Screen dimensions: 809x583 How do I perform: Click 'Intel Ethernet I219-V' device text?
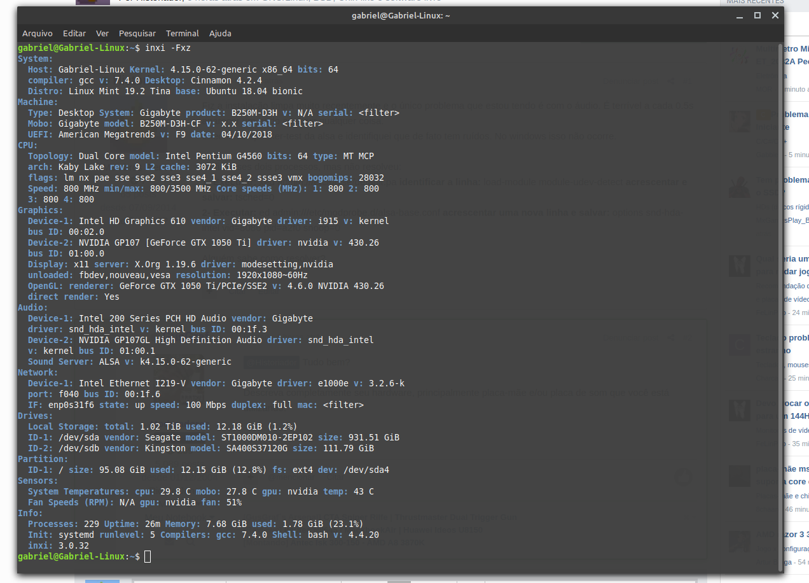(x=132, y=383)
